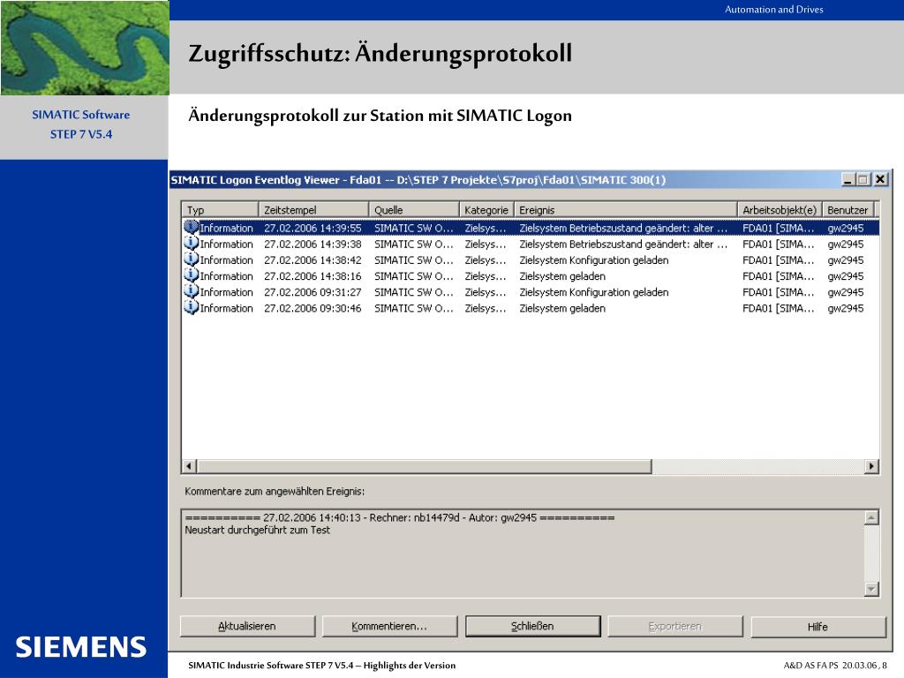Click the Ereignis column header
This screenshot has height=678, width=904.
tap(626, 210)
